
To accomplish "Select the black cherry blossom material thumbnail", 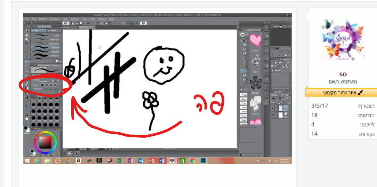I will (x=256, y=83).
